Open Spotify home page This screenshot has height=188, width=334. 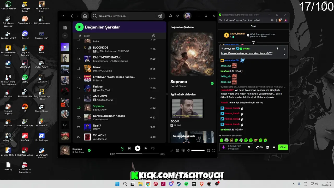click(85, 16)
